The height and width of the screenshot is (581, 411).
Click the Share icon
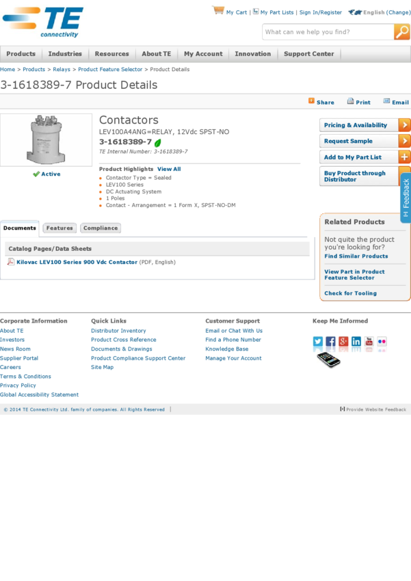(311, 100)
